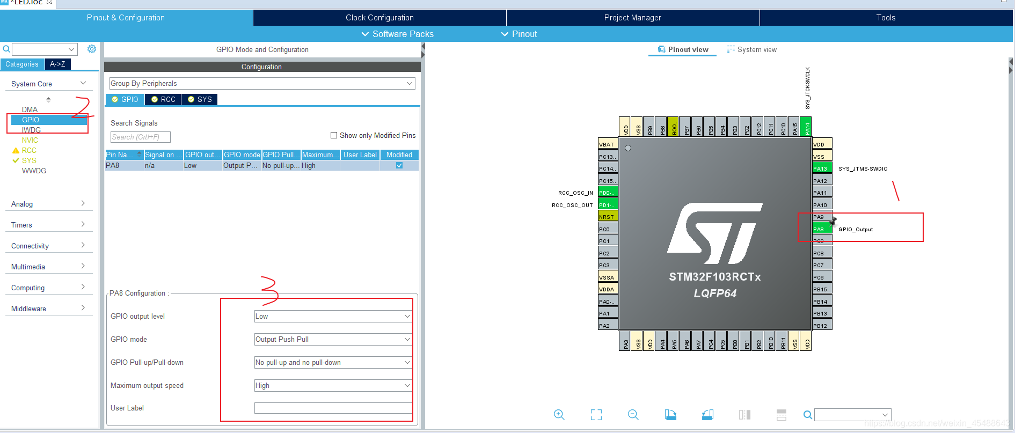This screenshot has height=433, width=1015.
Task: Open the pin search combo box
Action: tap(852, 415)
